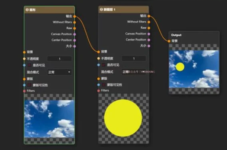This screenshot has height=150, width=227.
Task: Click 'Center Position' label in 画布 node
Action: (x=62, y=40)
